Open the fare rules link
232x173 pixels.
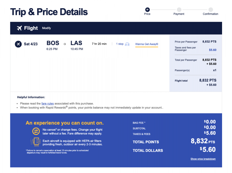tap(48, 104)
